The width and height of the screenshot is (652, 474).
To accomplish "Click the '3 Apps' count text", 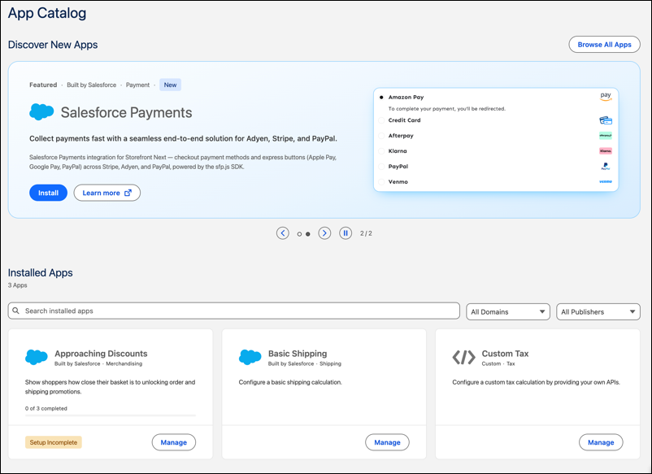I will [17, 285].
